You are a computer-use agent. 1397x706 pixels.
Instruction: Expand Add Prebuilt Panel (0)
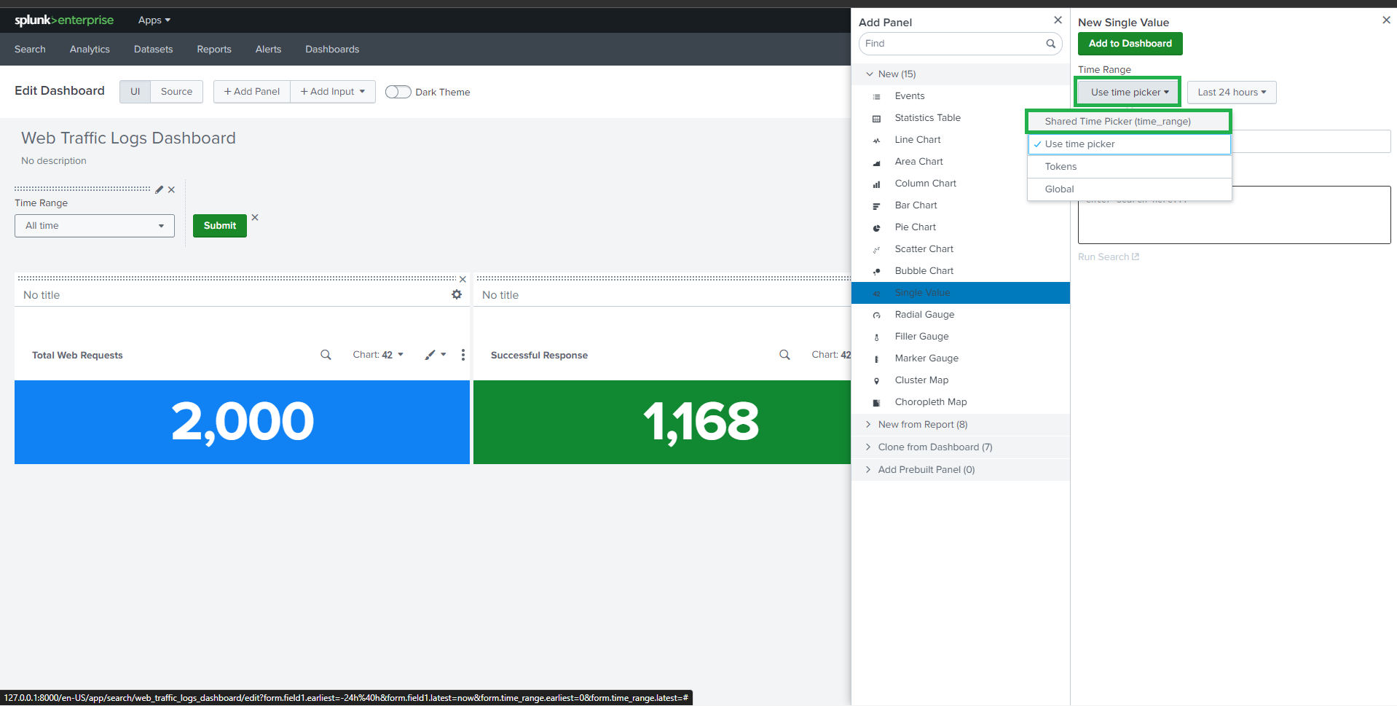click(x=961, y=470)
